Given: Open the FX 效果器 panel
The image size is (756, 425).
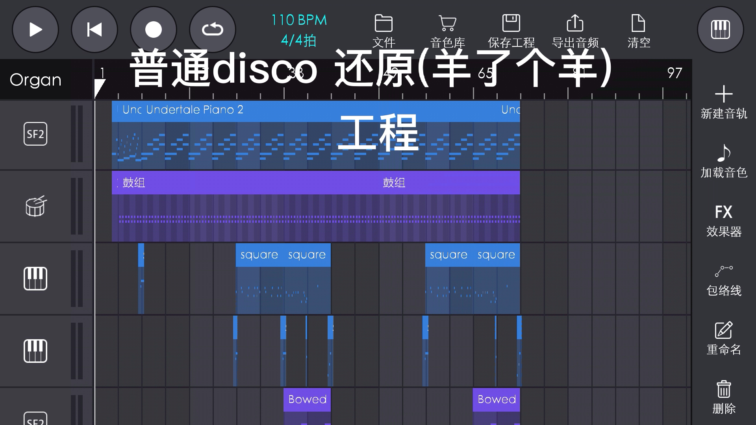Looking at the screenshot, I should click(x=724, y=220).
